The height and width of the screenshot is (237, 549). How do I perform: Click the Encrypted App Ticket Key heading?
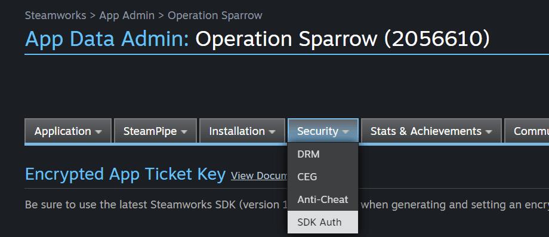click(125, 174)
